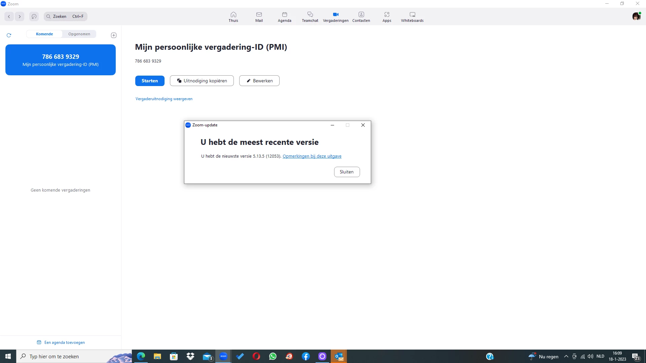Click Bewerken to edit the meeting
Image resolution: width=646 pixels, height=363 pixels.
(x=259, y=81)
